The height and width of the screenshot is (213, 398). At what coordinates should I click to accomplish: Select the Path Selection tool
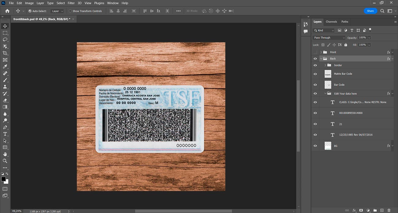5,141
